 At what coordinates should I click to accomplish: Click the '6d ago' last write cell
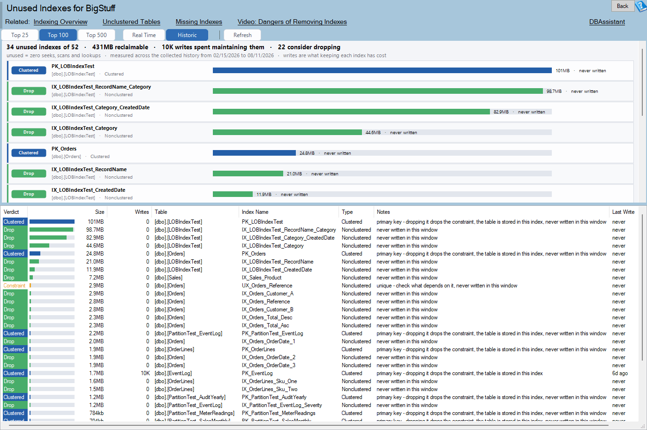click(x=620, y=373)
